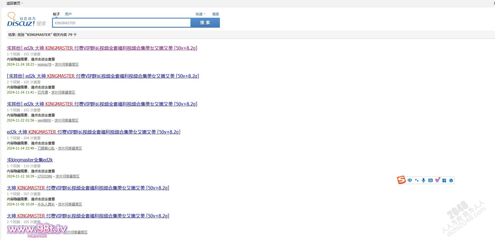The height and width of the screenshot is (240, 495).
Task: Open author z7020386's profile link
Action: (x=45, y=176)
